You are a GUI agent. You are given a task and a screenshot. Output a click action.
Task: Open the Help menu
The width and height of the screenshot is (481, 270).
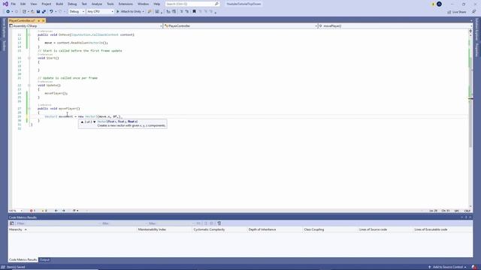pyautogui.click(x=157, y=4)
